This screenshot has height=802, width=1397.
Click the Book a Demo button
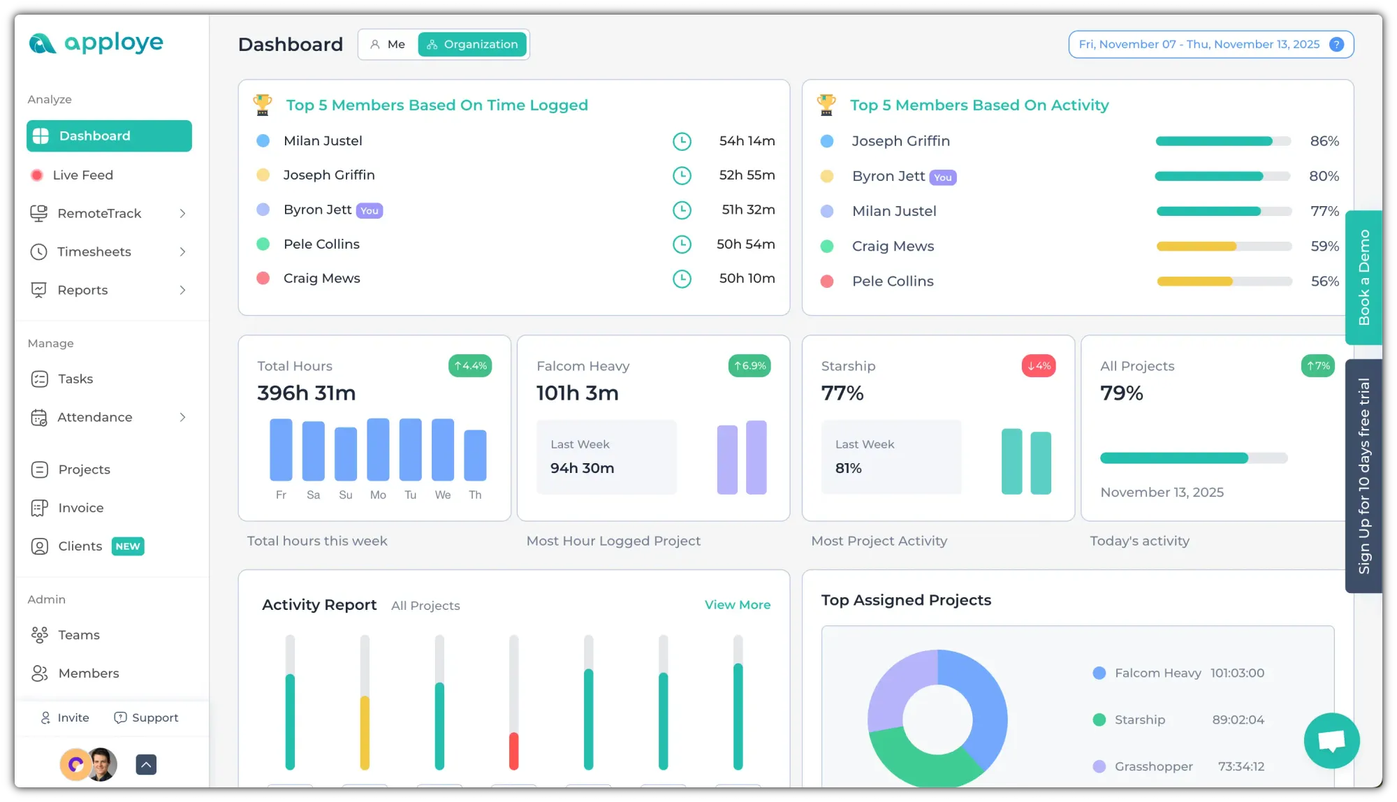click(x=1363, y=277)
